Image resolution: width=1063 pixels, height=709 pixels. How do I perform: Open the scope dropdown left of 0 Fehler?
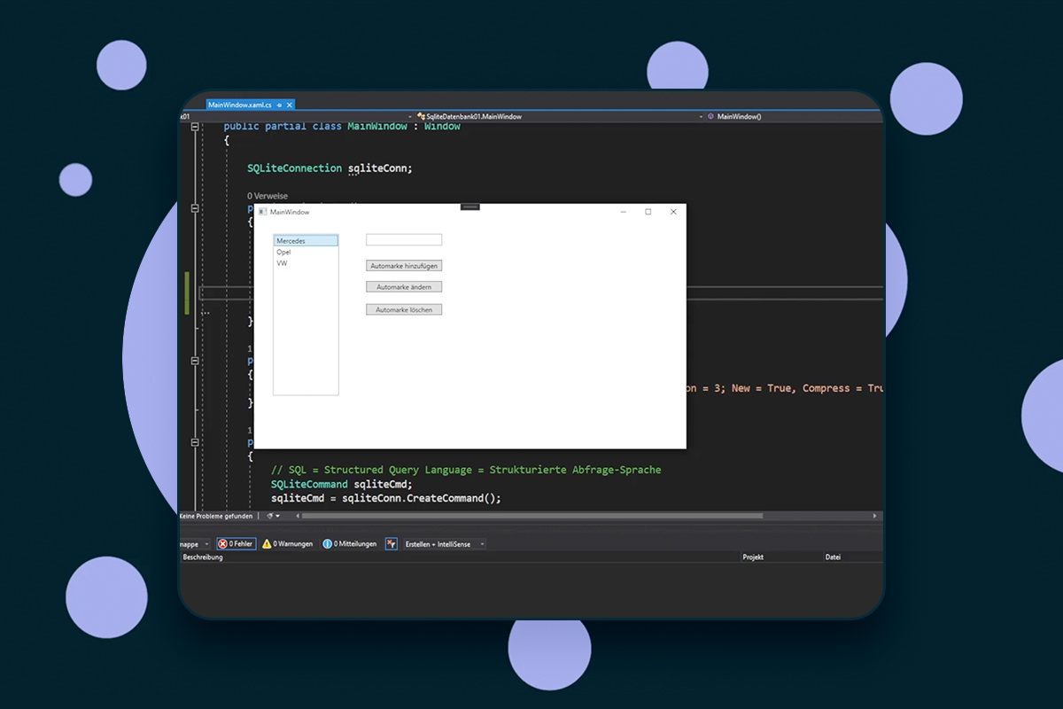pyautogui.click(x=195, y=544)
